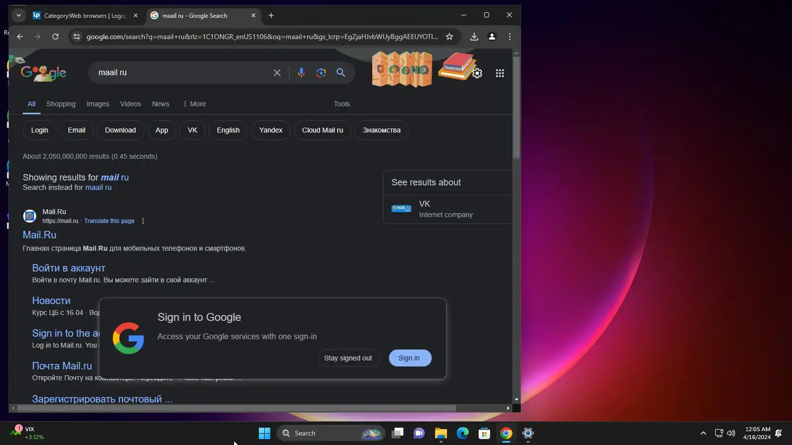Screen dimensions: 792x445
Task: Open Google quick settings gear
Action: (477, 73)
